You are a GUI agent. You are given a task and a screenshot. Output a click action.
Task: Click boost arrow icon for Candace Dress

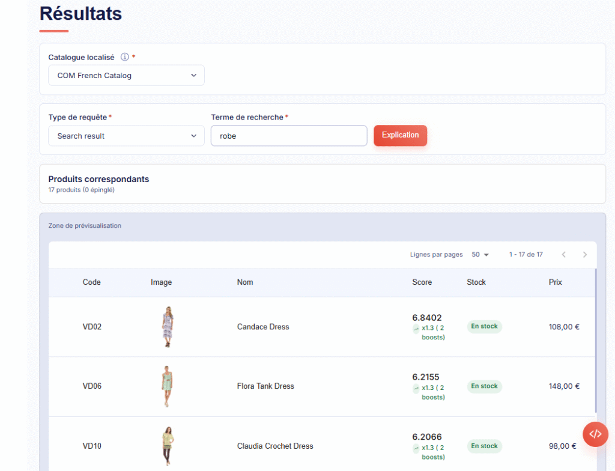point(416,329)
